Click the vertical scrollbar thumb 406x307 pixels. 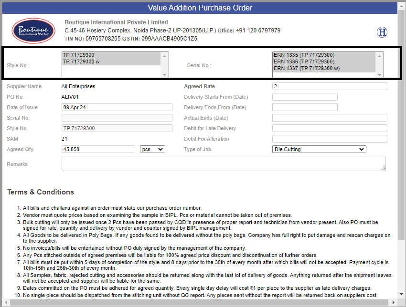[401, 125]
